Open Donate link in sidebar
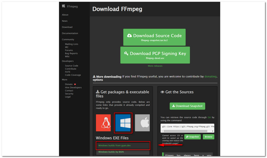Viewport: 267px width, 158px height. (69, 84)
